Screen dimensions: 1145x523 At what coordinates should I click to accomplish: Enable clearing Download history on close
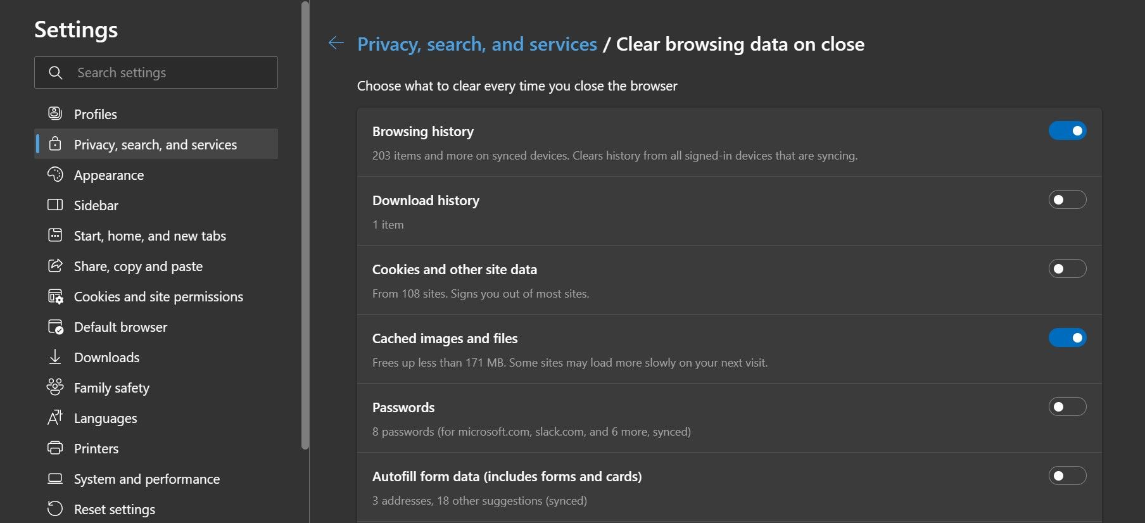tap(1068, 199)
